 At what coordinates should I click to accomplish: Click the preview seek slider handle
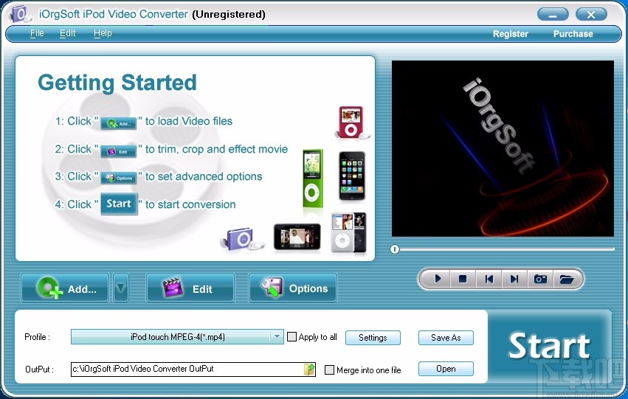395,249
